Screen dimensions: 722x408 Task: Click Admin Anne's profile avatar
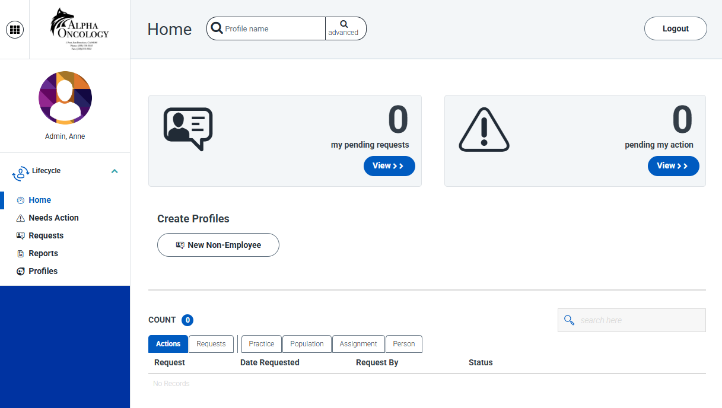pyautogui.click(x=65, y=98)
